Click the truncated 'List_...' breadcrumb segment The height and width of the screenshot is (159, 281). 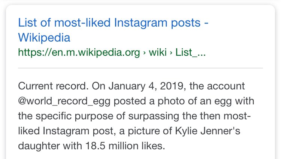(x=191, y=52)
